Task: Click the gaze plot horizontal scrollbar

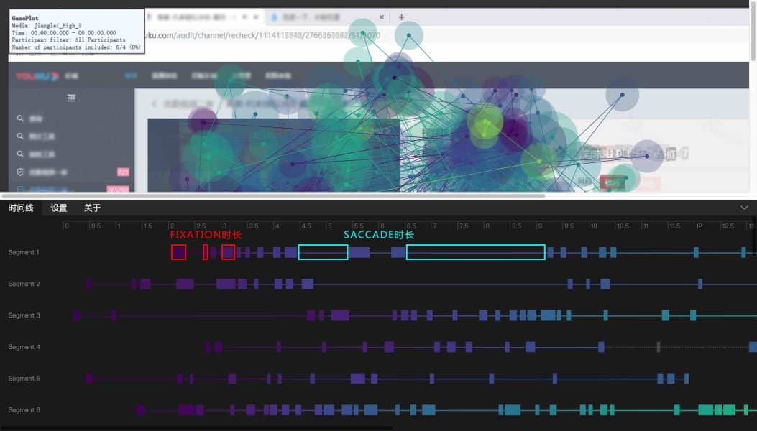Action: [273, 196]
